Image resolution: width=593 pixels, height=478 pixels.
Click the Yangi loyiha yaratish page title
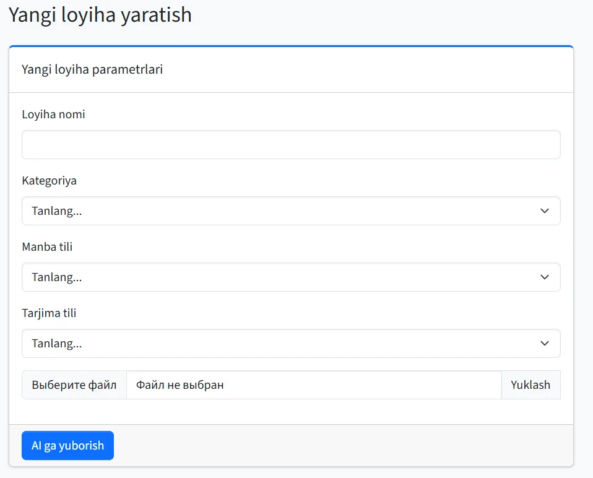coord(100,15)
